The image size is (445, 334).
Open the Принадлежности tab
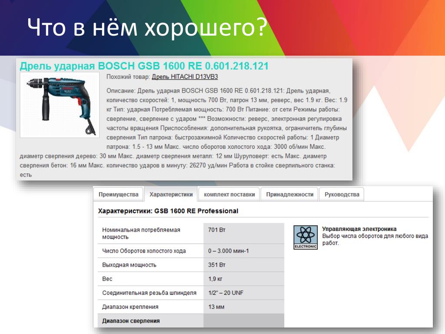[289, 194]
